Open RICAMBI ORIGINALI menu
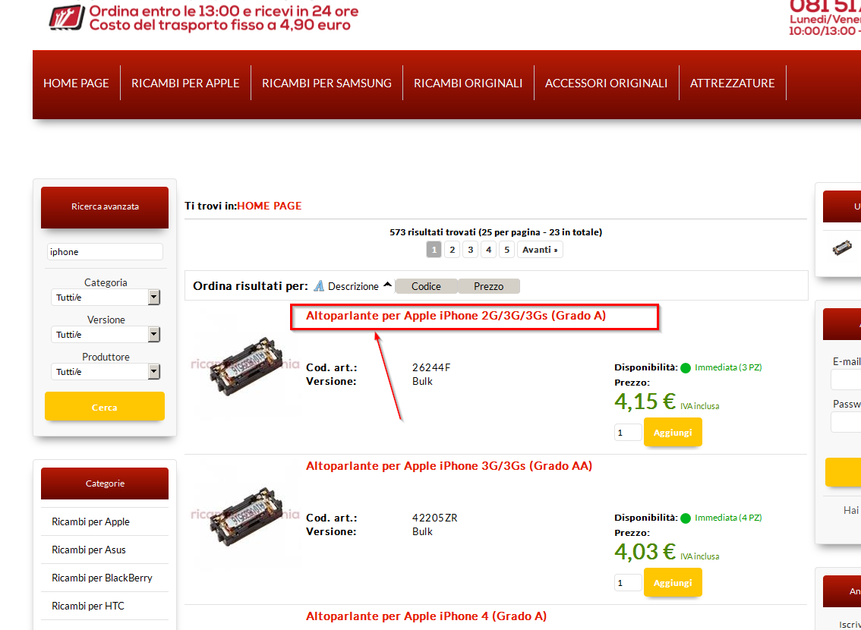This screenshot has height=630, width=861. pyautogui.click(x=468, y=83)
